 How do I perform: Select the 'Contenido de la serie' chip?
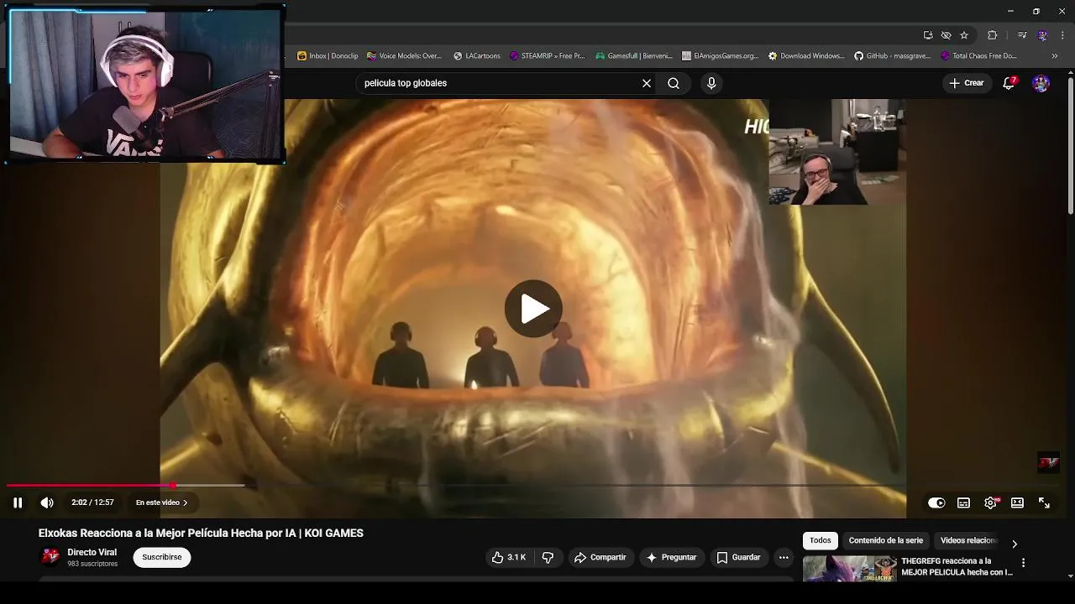885,540
